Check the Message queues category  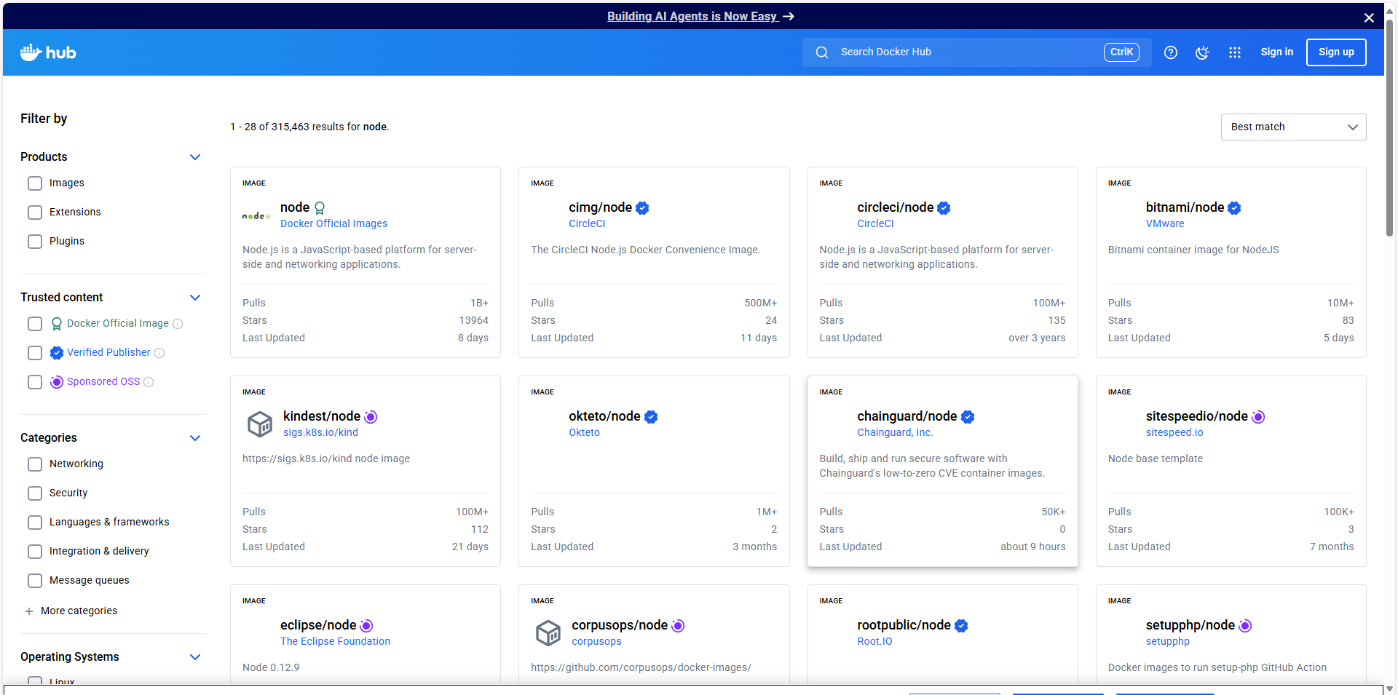(35, 581)
